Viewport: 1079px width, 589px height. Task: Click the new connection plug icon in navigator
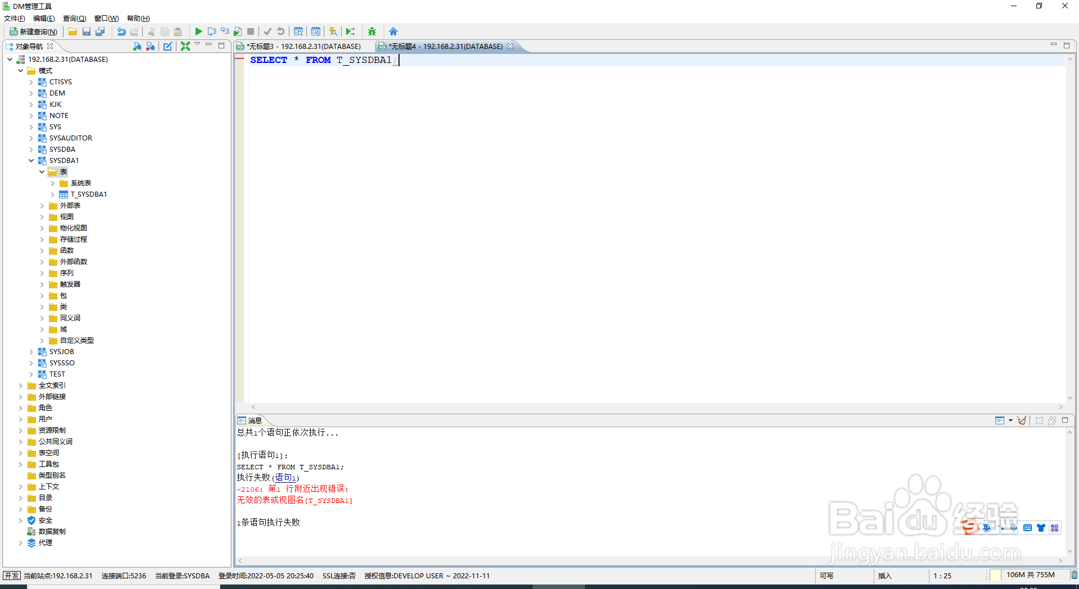137,46
